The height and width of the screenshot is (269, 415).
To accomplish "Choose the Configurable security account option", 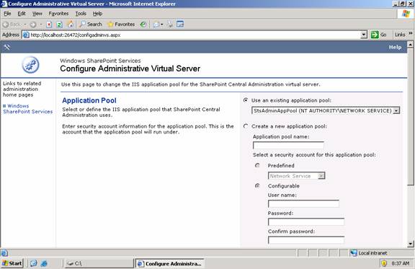I will coord(257,186).
